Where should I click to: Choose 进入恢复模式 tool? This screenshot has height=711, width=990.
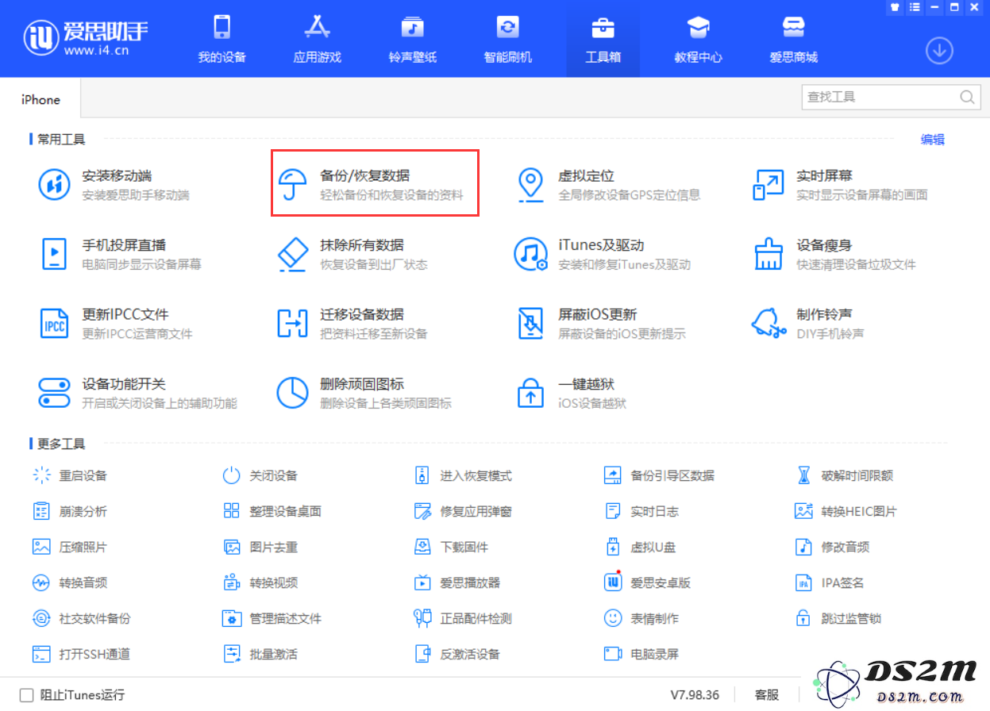coord(465,476)
